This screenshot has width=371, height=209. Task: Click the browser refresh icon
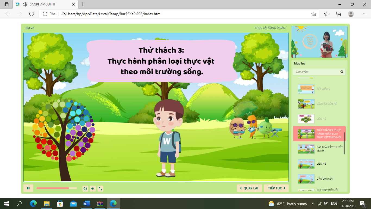pos(32,14)
